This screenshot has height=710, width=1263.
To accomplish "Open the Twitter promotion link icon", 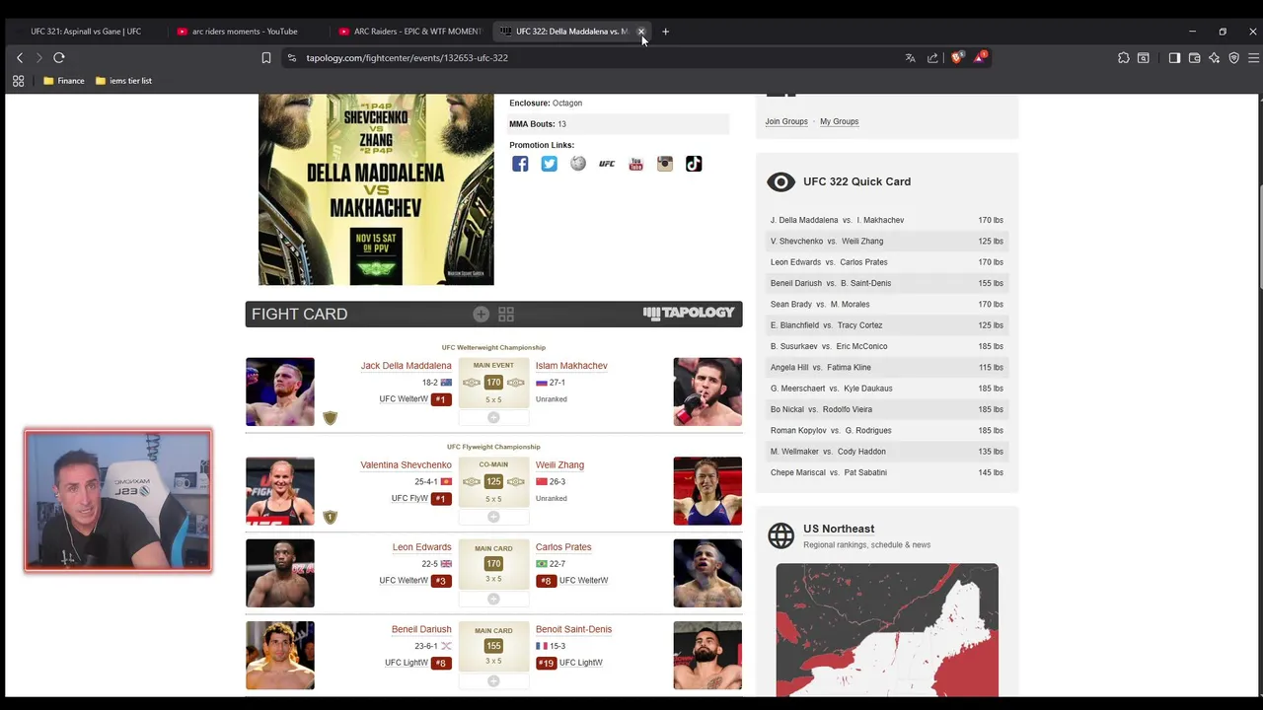I will (549, 164).
